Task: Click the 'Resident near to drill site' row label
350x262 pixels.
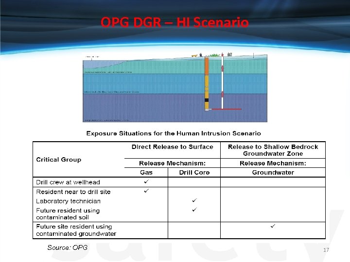Action: pos(73,192)
